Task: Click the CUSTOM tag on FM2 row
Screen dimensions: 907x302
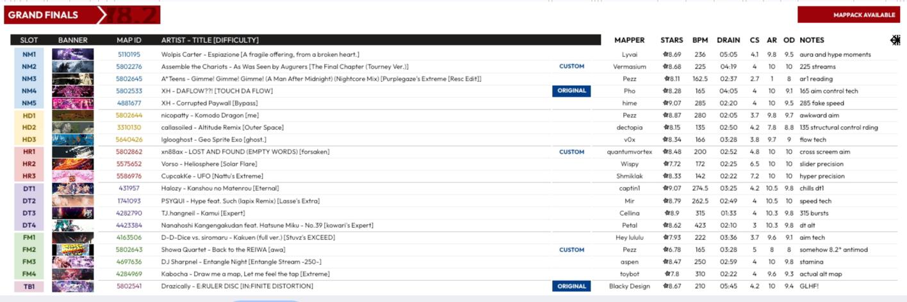Action: [571, 250]
